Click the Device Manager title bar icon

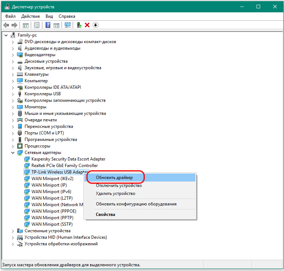7,7
